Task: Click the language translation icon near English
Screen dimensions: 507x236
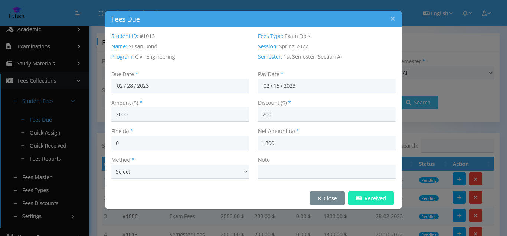Action: (426, 13)
